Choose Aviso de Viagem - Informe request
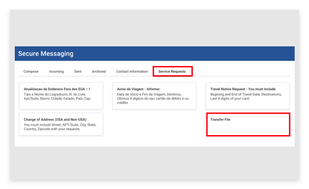Image resolution: width=309 pixels, height=189 pixels. (x=138, y=89)
